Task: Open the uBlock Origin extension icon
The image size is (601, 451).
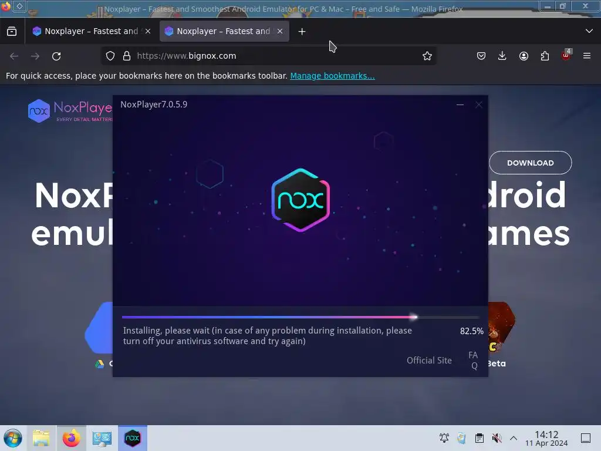Action: [x=566, y=55]
